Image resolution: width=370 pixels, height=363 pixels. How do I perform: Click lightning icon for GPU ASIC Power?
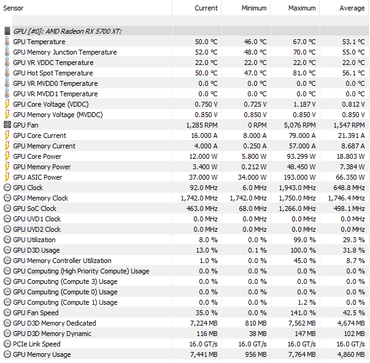point(7,177)
